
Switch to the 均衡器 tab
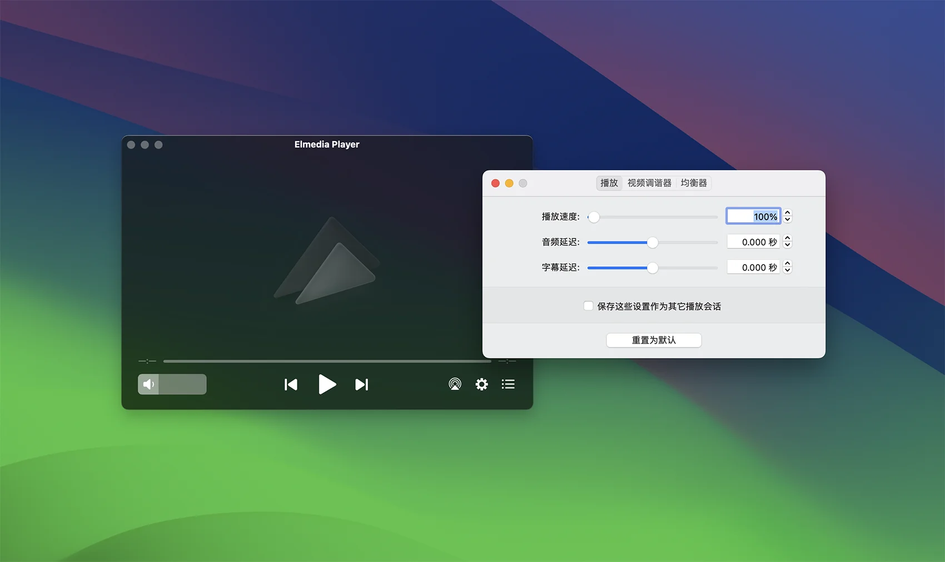pos(694,183)
